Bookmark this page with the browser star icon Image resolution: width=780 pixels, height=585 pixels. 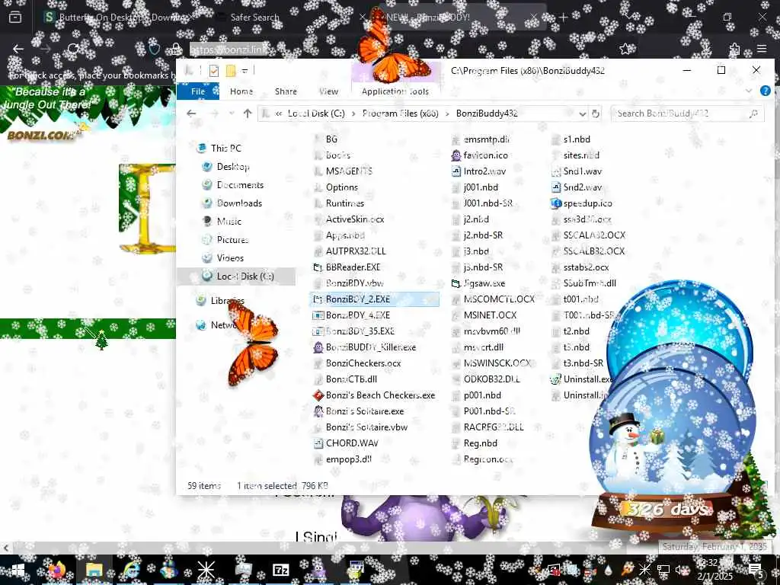625,49
